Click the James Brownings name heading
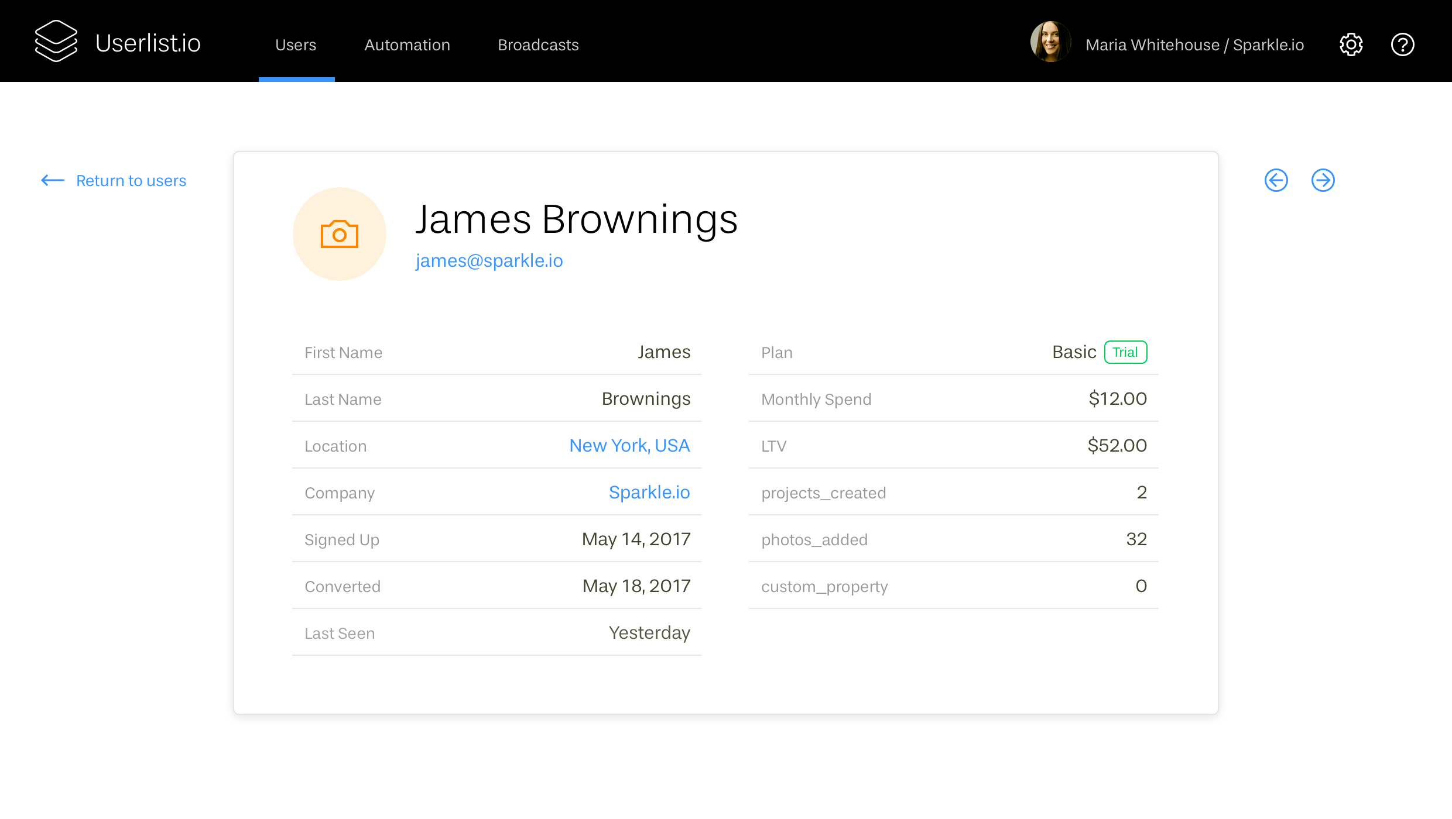The width and height of the screenshot is (1452, 819). (x=577, y=219)
